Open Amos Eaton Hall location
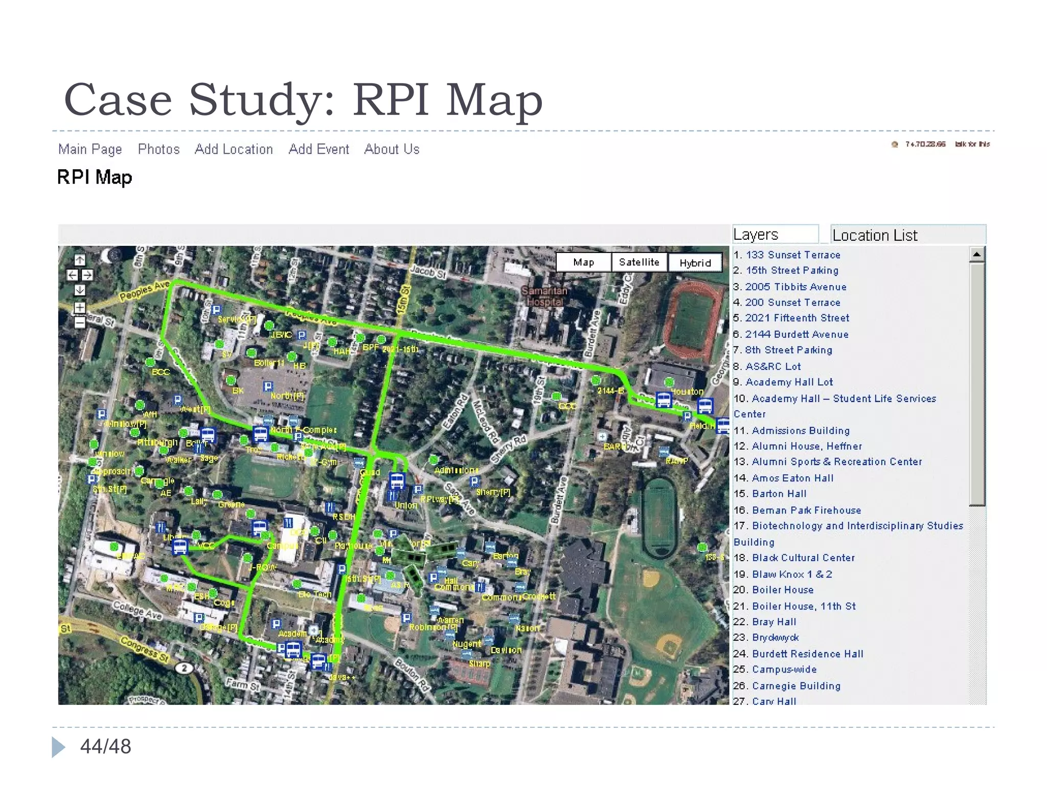This screenshot has height=785, width=1047. tap(792, 478)
